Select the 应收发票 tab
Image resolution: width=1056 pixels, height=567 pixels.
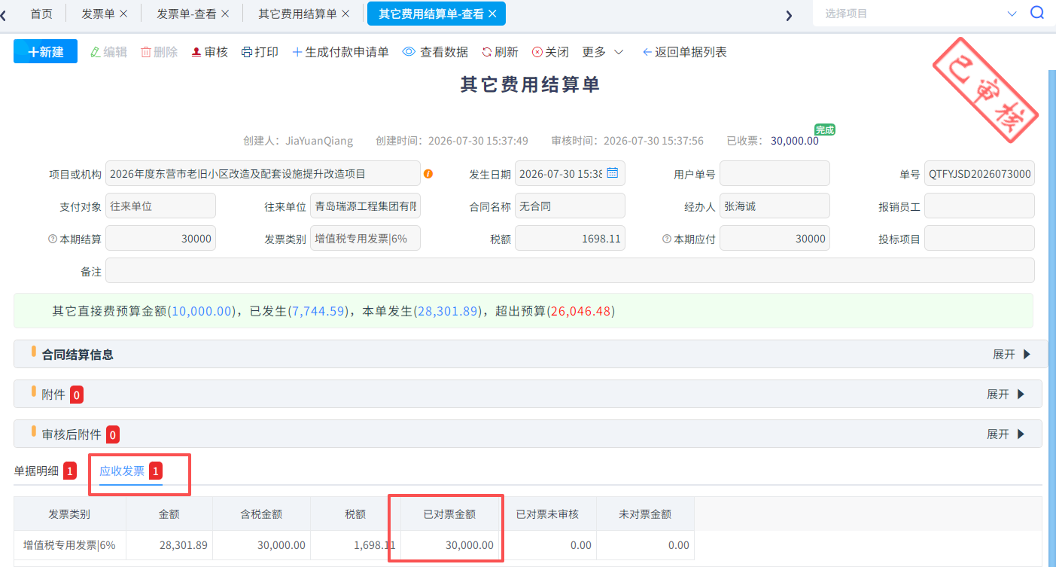tap(131, 471)
